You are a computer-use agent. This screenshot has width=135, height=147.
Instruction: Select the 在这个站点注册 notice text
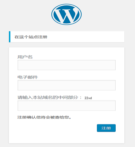click(x=31, y=37)
